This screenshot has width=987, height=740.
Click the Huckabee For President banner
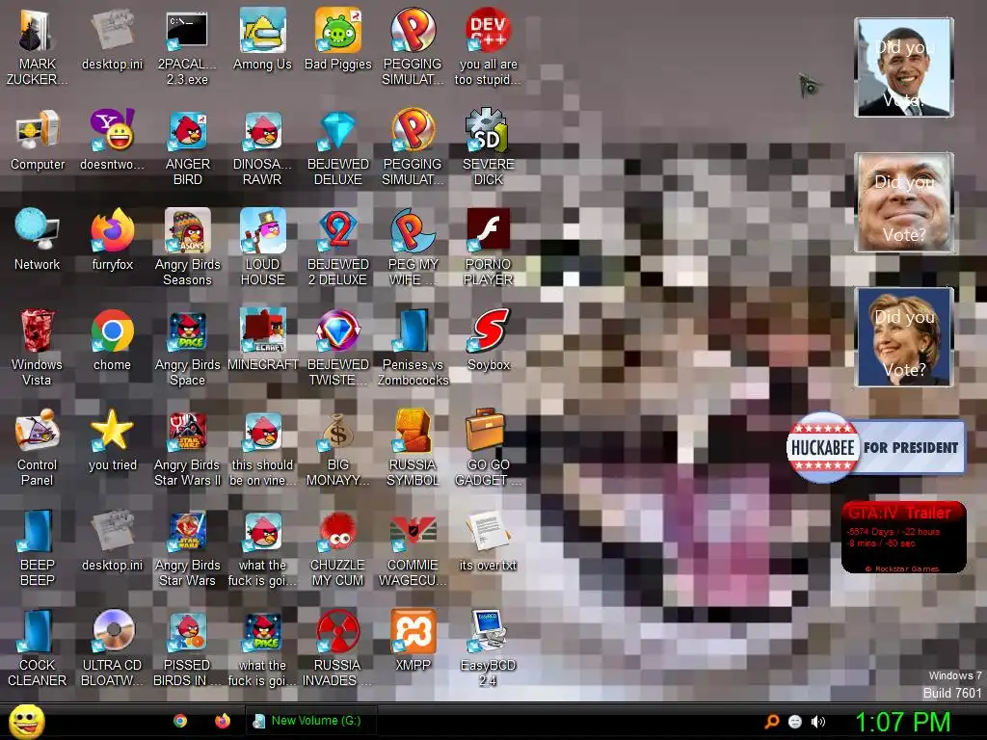point(876,447)
